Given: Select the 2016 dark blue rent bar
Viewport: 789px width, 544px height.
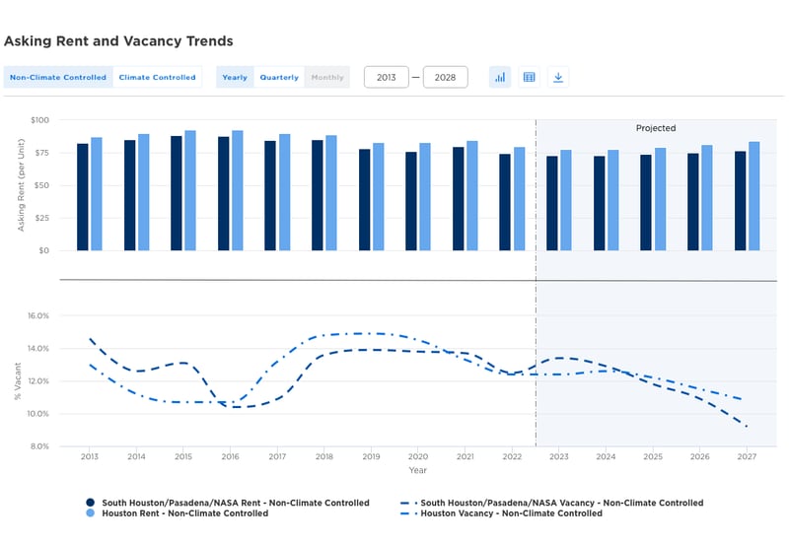Looking at the screenshot, I should point(224,193).
